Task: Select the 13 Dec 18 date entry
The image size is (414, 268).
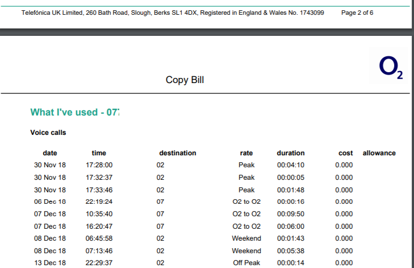Action: (50, 263)
